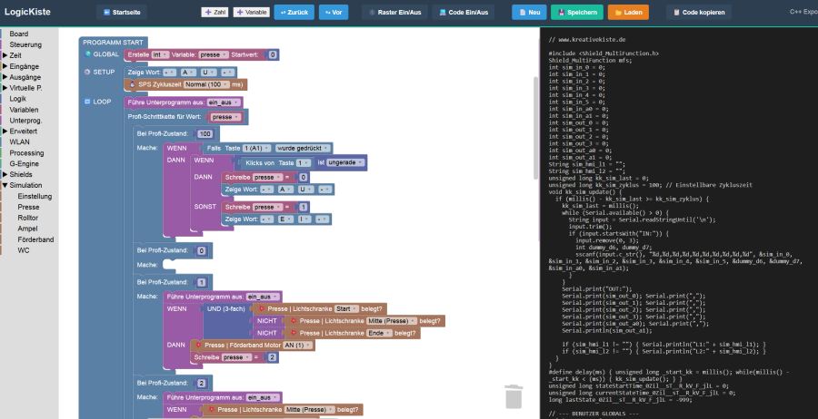Save project with Speichern

(576, 12)
